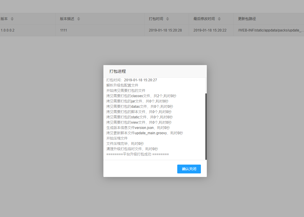304x217 pixels.
Task: Click the log line about version.json
Action: [138, 128]
